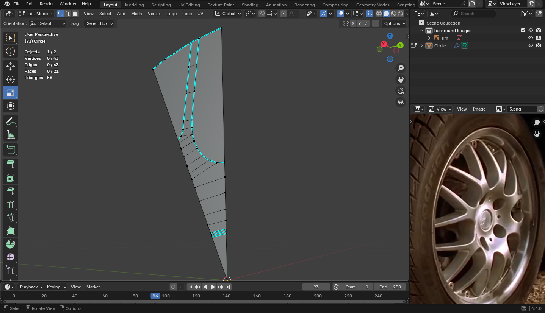Hide the Circle object in outliner
The height and width of the screenshot is (313, 545).
(x=531, y=45)
